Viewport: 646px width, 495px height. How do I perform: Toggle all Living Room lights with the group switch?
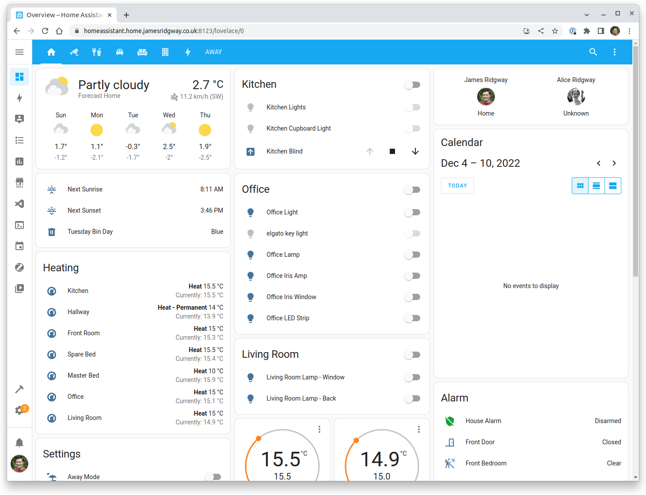click(412, 354)
